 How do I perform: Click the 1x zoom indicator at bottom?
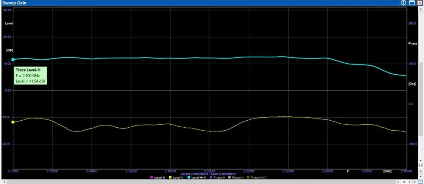coord(404,182)
